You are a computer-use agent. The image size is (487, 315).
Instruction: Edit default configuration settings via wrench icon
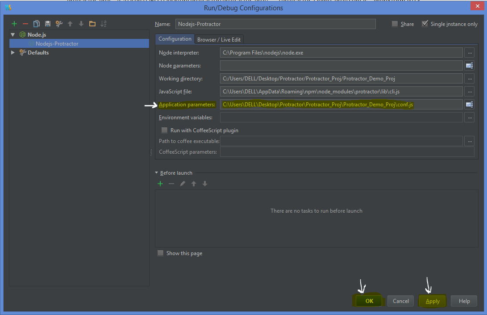point(58,23)
